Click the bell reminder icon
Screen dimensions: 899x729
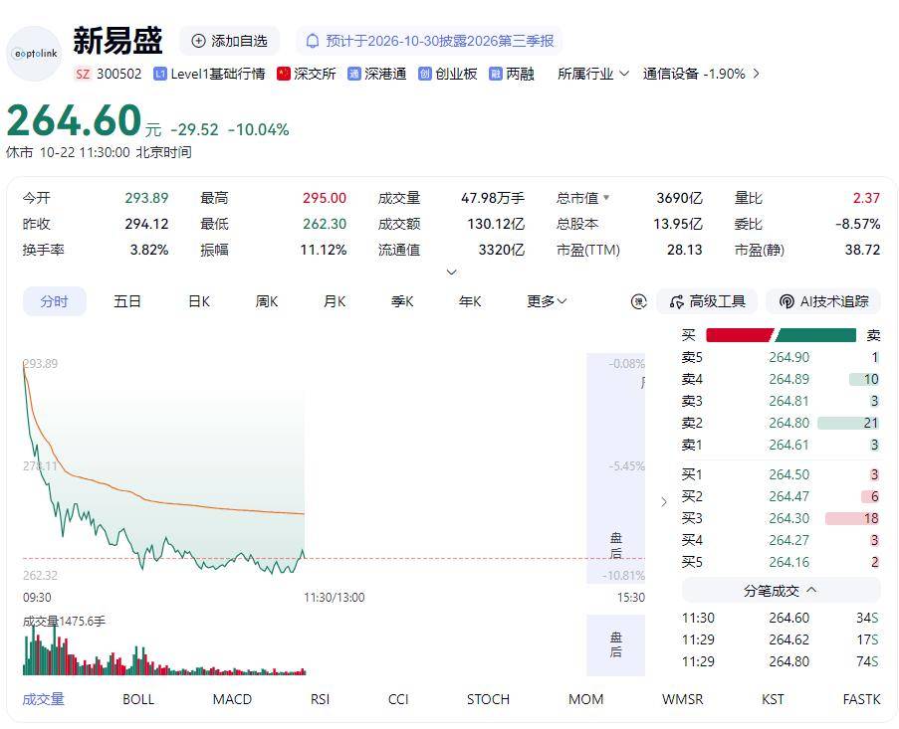click(313, 41)
